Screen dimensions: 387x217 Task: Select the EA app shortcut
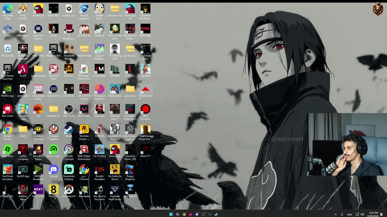(x=38, y=111)
